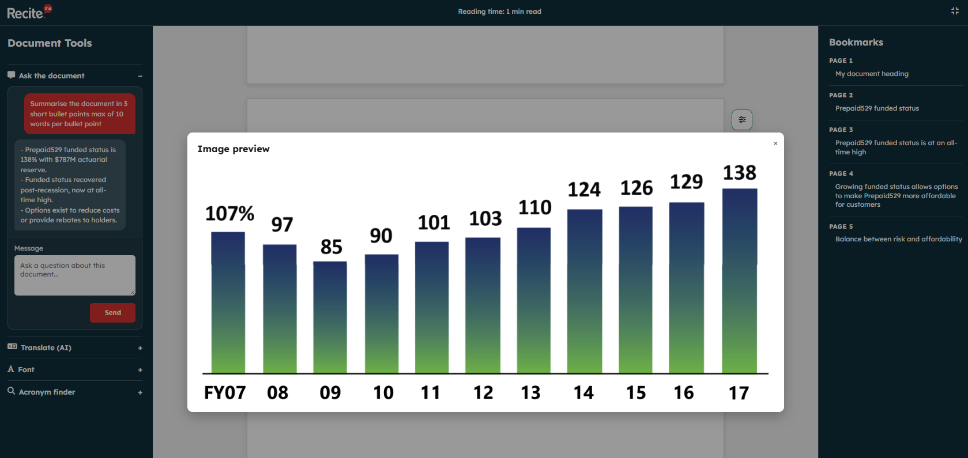Click the exit fullscreen icon
This screenshot has height=458, width=968.
tap(955, 11)
